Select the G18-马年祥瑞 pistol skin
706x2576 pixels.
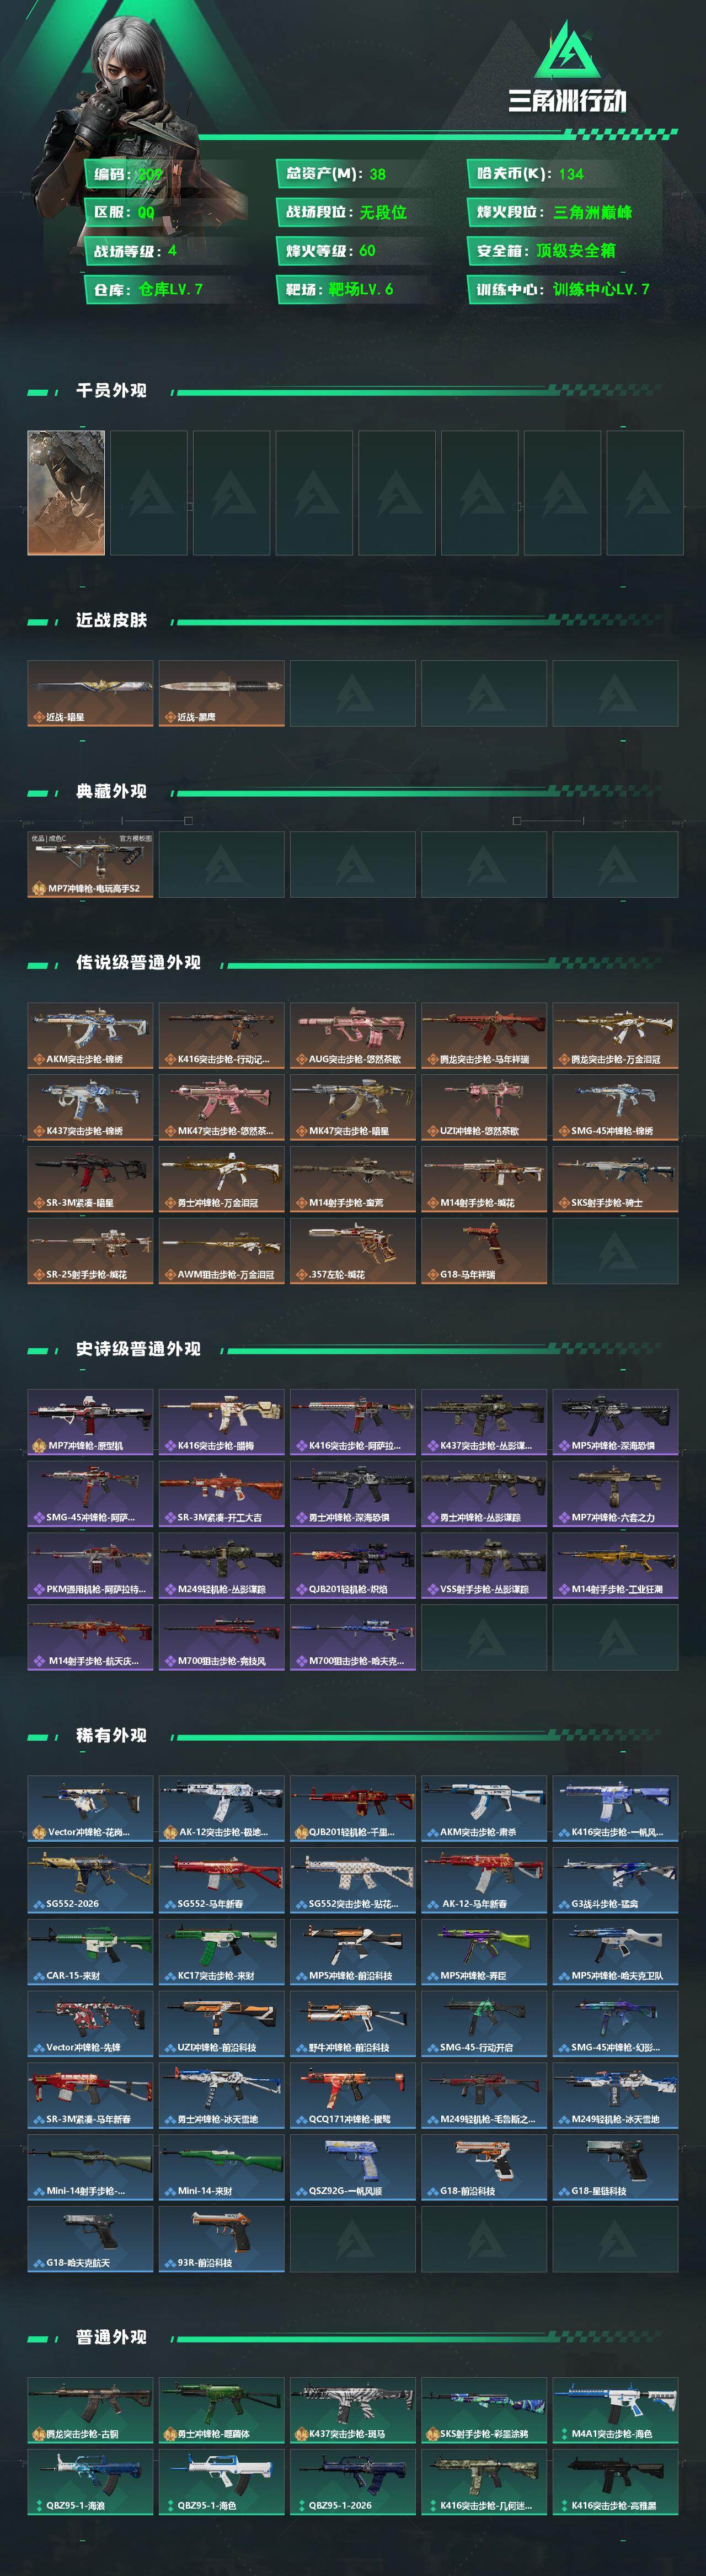click(484, 1251)
